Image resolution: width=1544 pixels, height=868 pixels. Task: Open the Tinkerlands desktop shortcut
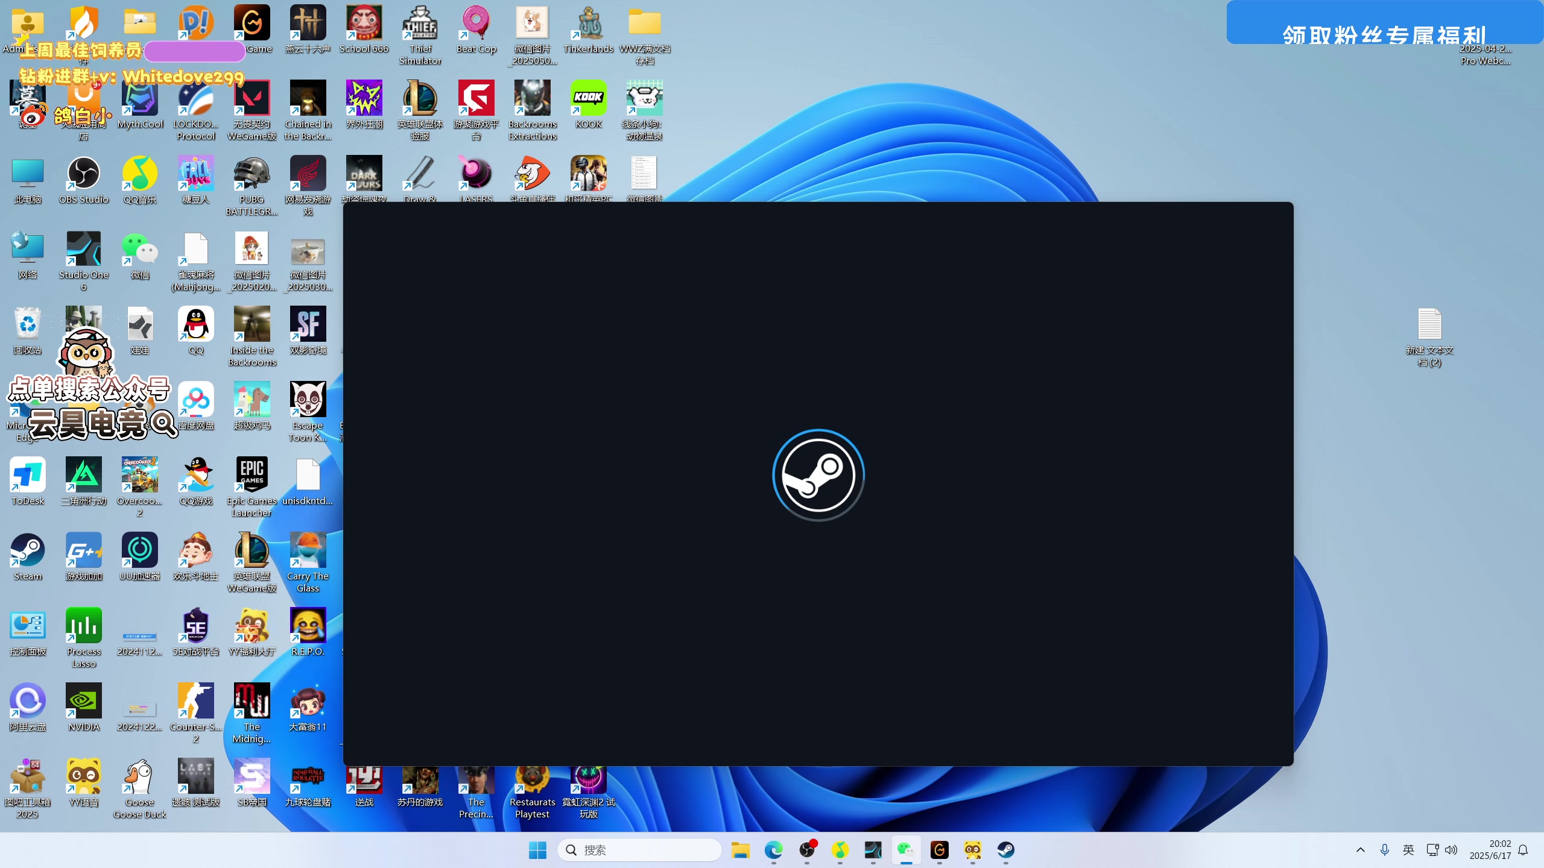point(589,29)
